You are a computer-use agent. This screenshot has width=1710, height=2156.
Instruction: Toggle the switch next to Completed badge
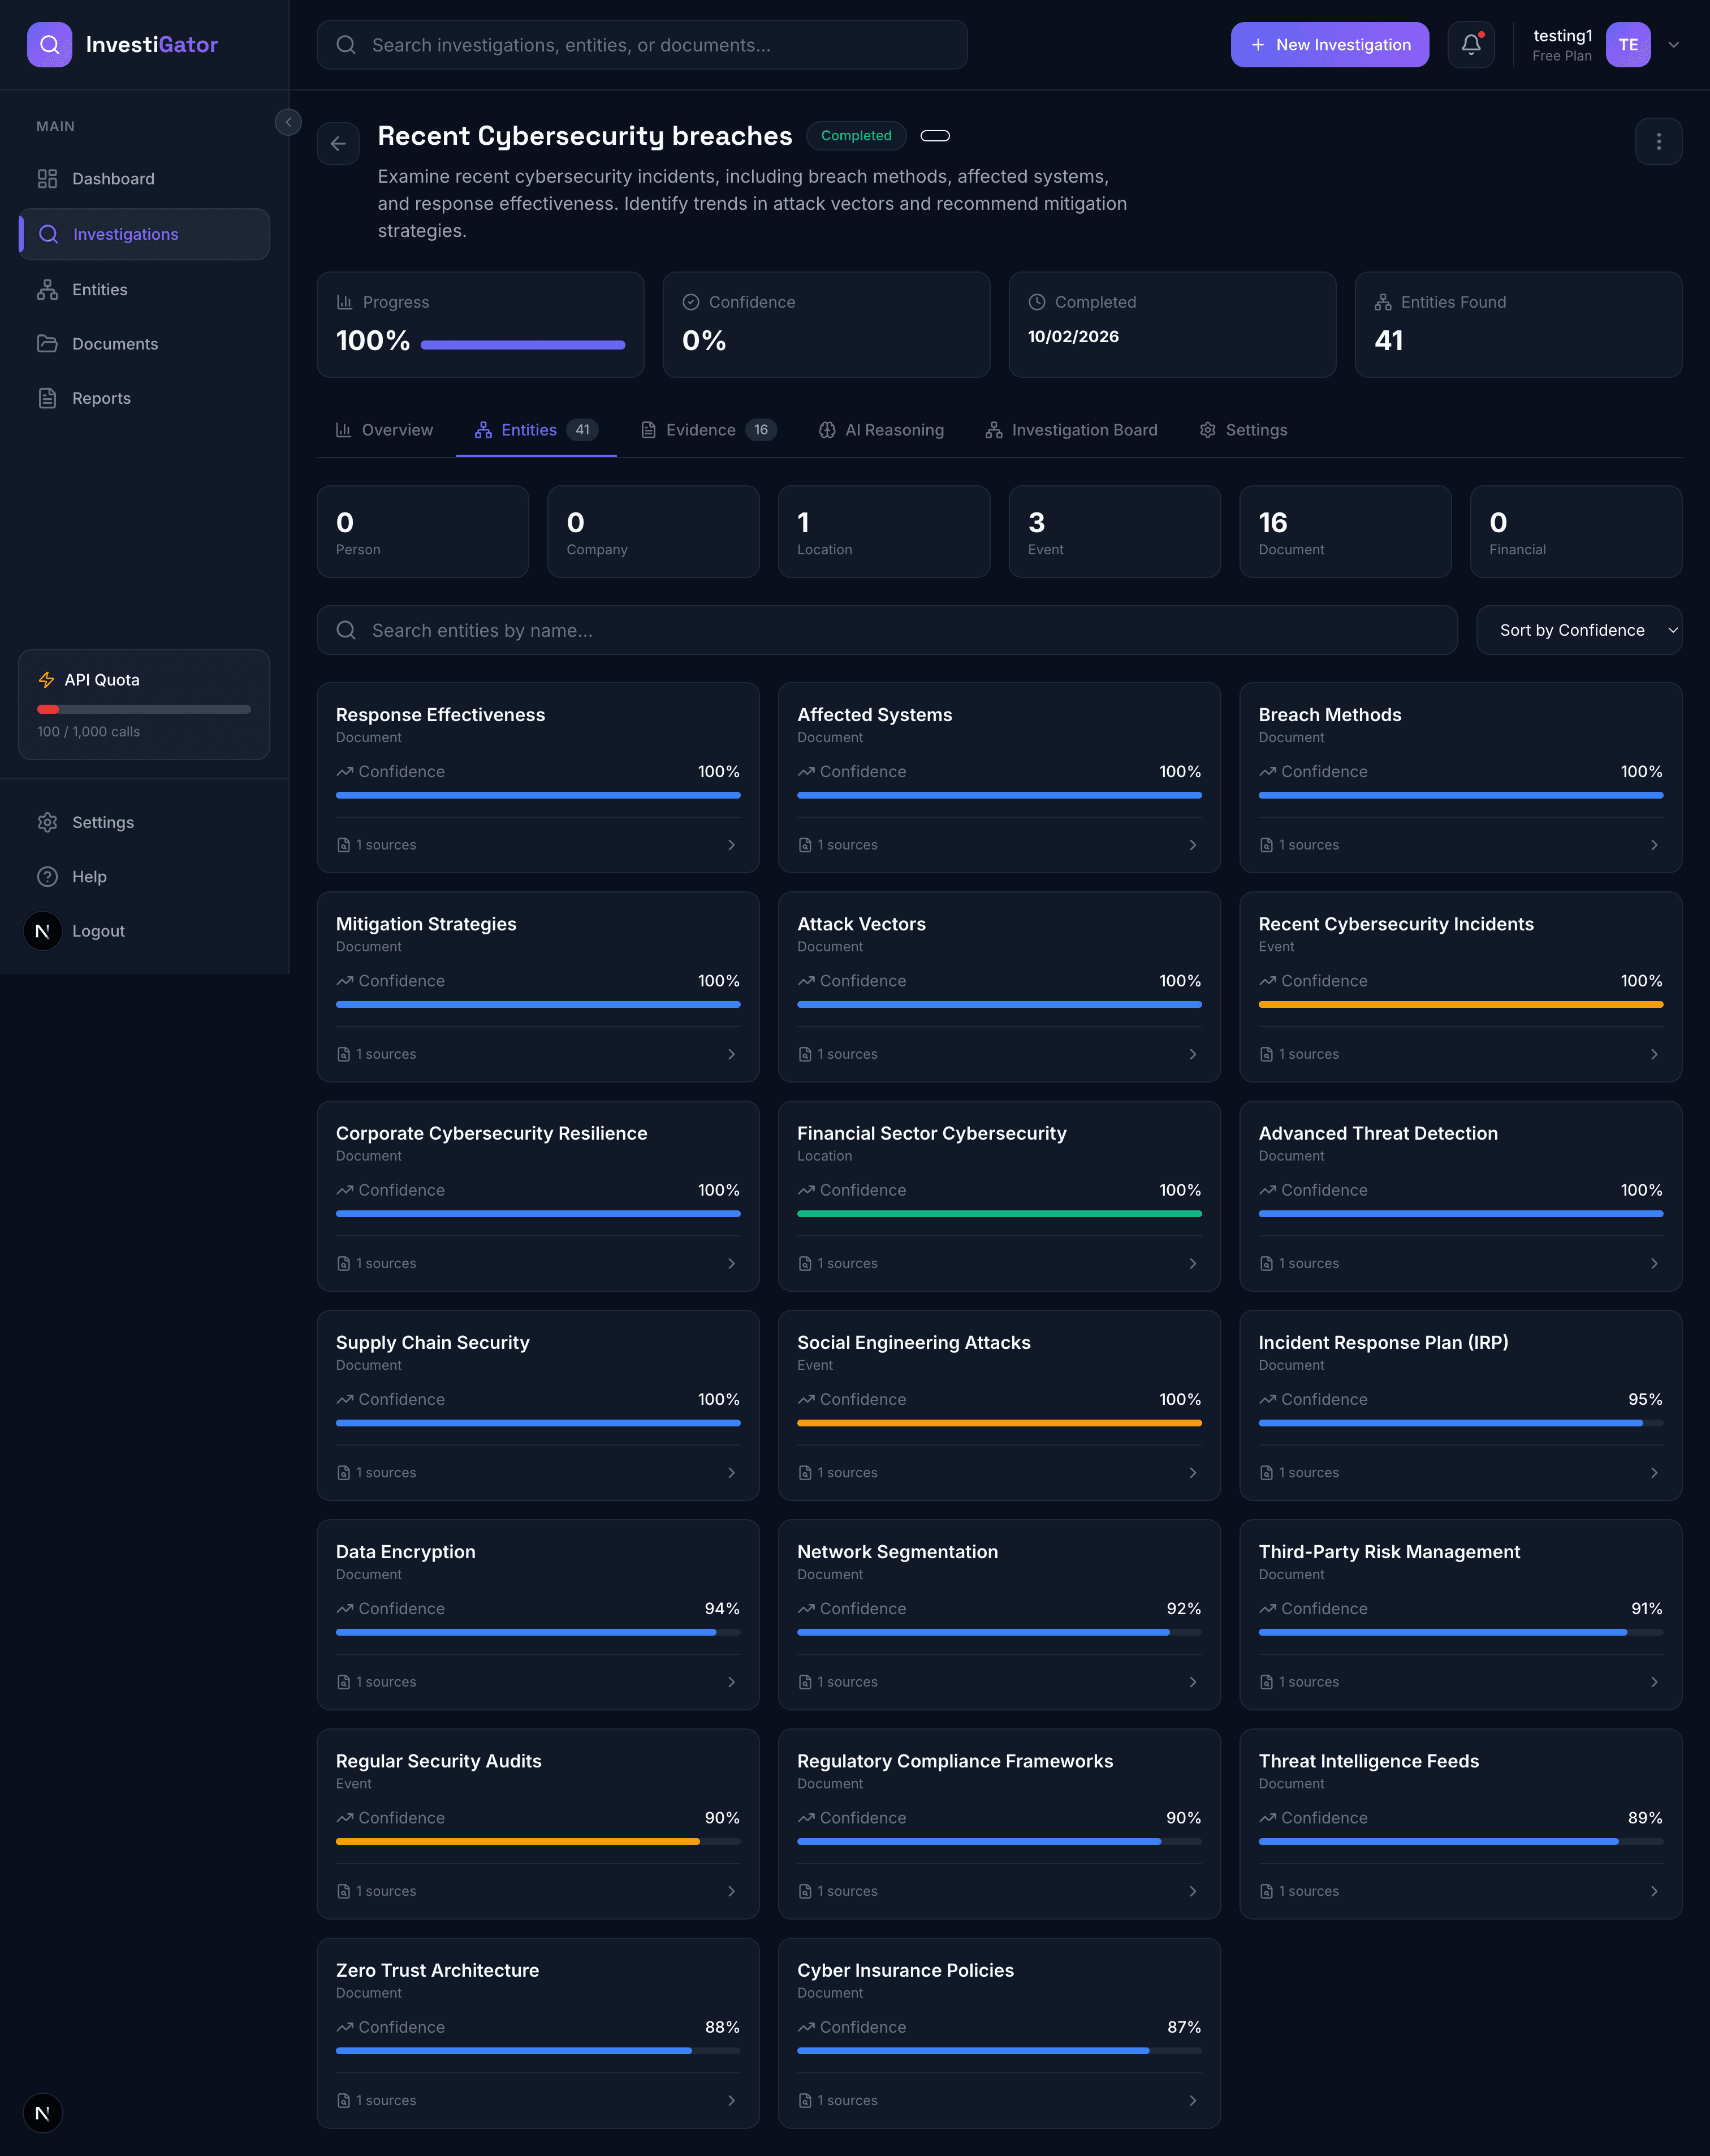tap(935, 136)
